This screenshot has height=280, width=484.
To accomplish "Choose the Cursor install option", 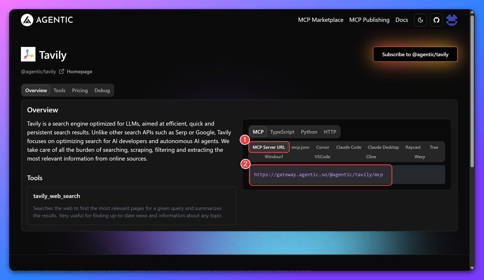I will tap(322, 147).
